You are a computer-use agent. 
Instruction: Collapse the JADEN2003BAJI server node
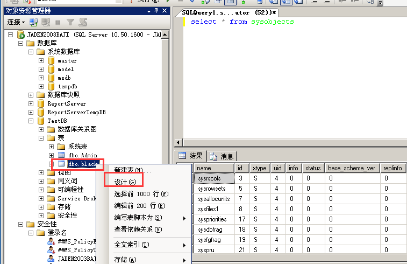10,34
